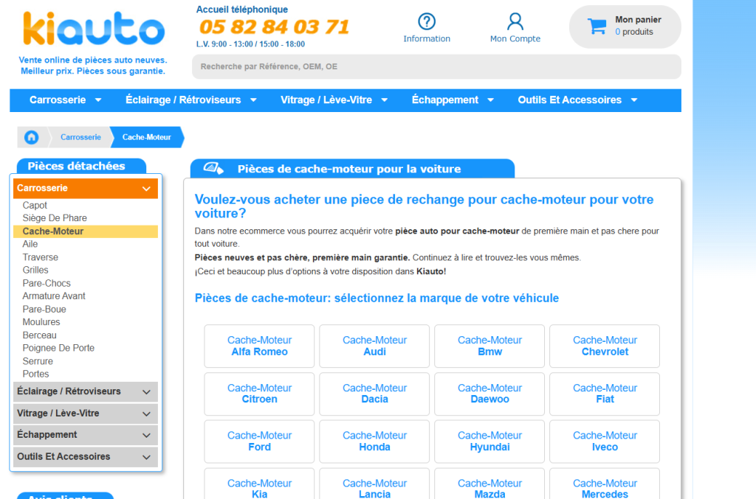
Task: Choose Cache-Moteur Alfa Romeo
Action: point(259,346)
